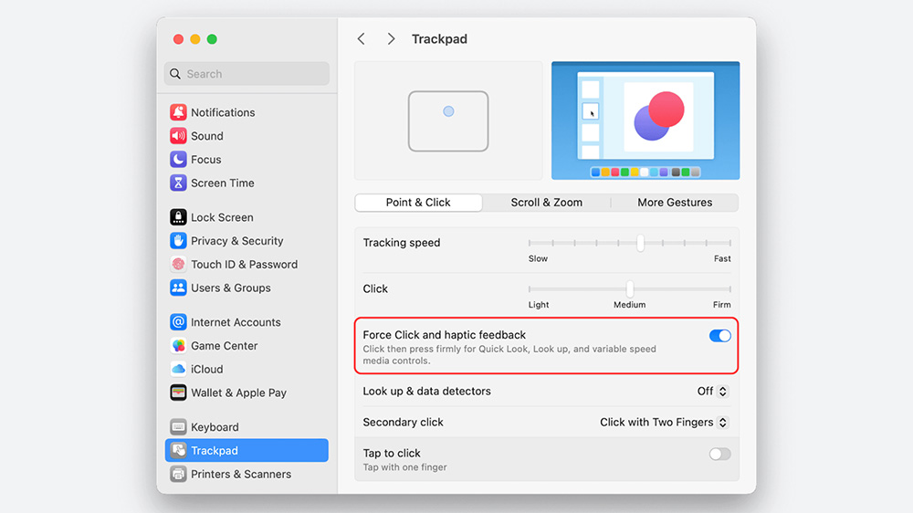Open Screen Time hourglass icon
Screen dimensions: 913x513
click(x=178, y=183)
